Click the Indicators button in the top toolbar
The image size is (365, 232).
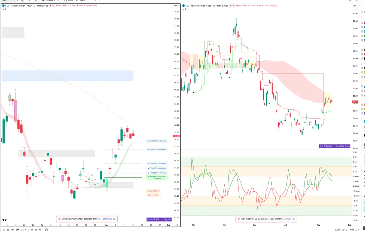(x=48, y=1)
